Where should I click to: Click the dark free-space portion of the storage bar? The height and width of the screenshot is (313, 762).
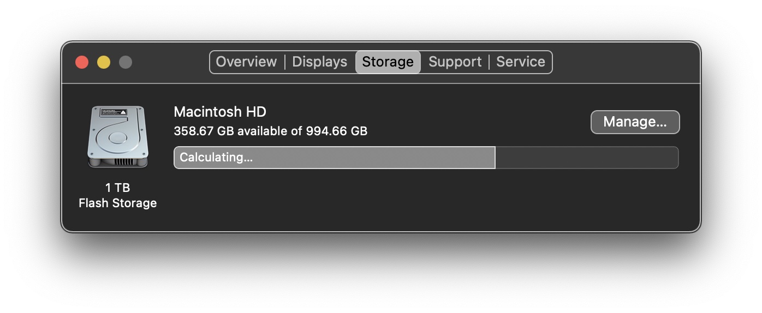click(x=586, y=158)
